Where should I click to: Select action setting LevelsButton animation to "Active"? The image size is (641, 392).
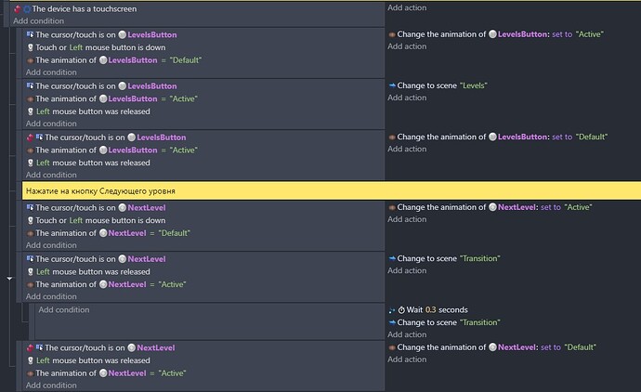point(496,34)
